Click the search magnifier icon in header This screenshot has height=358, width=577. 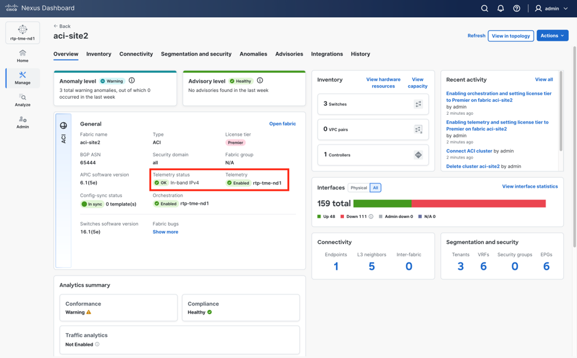pos(485,8)
